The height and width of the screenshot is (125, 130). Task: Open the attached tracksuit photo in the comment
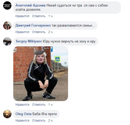[x=41, y=74]
